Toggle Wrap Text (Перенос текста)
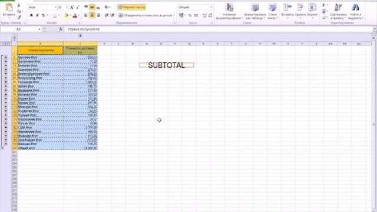This screenshot has width=377, height=212. click(x=132, y=8)
